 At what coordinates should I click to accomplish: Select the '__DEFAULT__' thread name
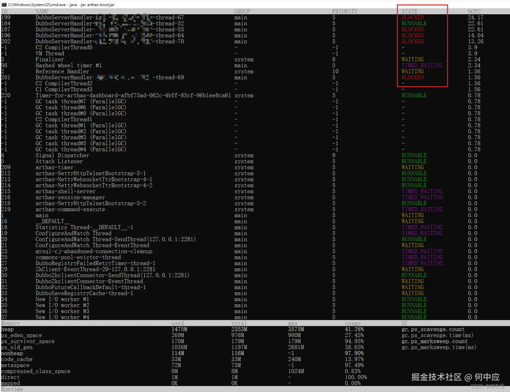53,221
